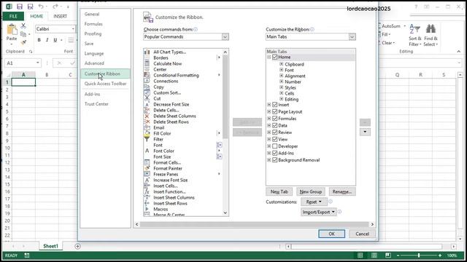Uncheck the Data tab checkbox
The height and width of the screenshot is (262, 467).
tap(275, 125)
